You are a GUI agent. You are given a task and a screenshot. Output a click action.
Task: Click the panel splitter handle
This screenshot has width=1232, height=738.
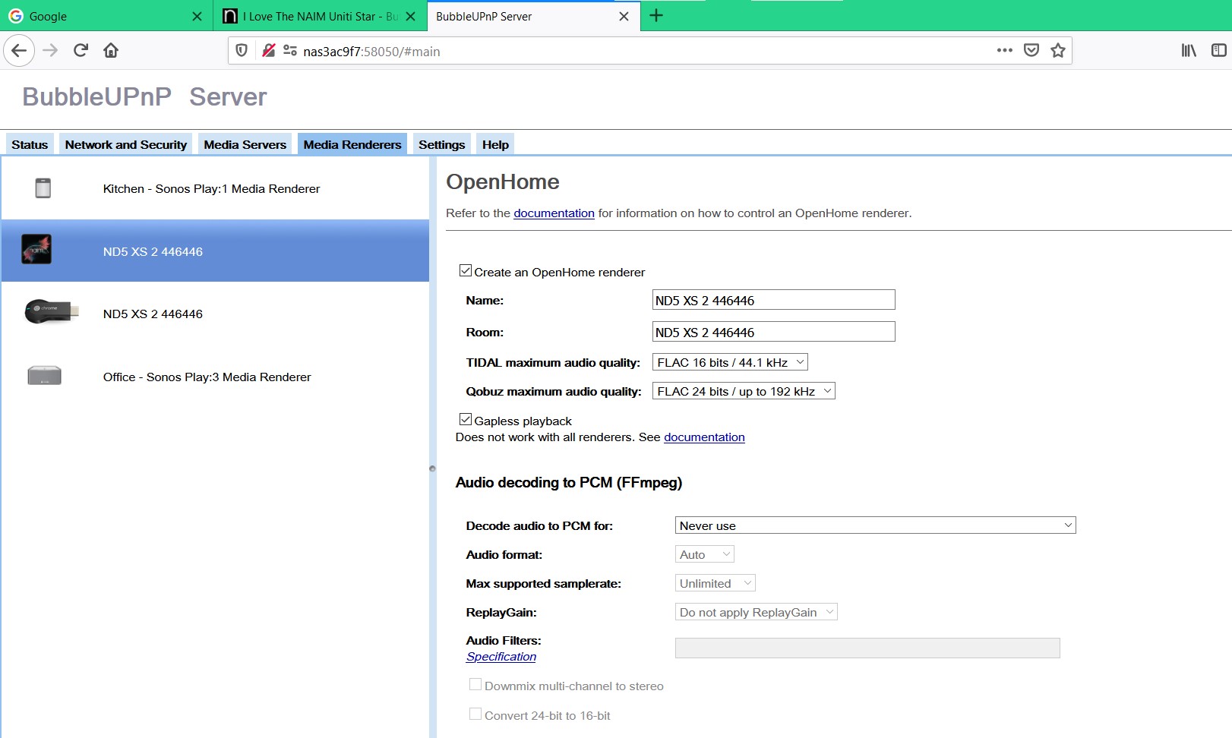[x=432, y=468]
